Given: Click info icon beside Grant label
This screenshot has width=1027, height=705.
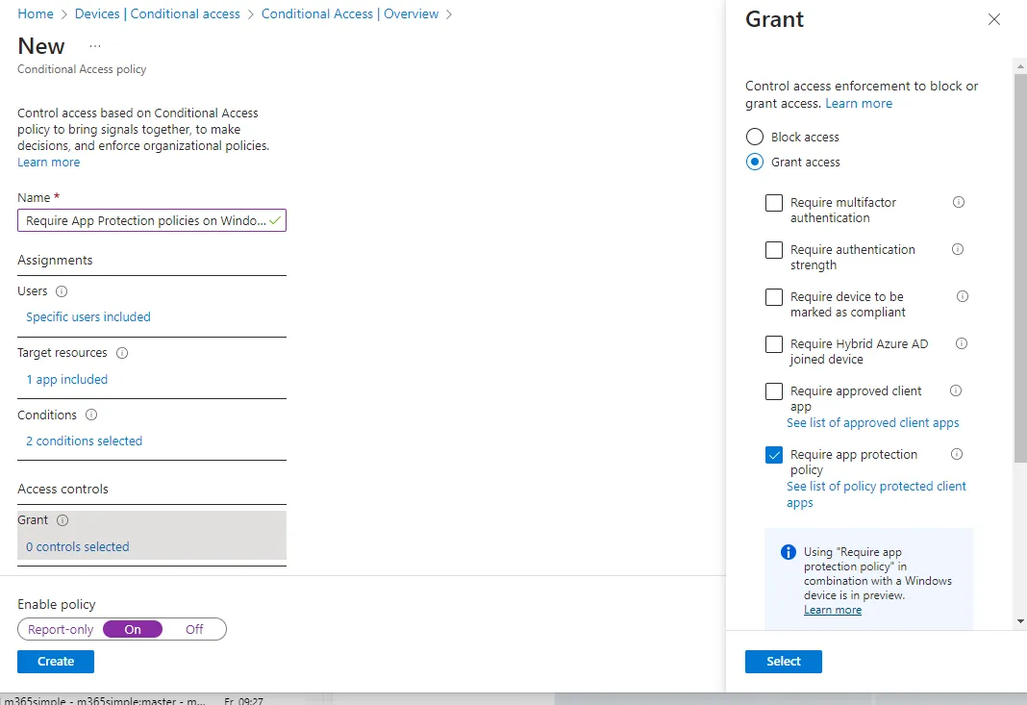Looking at the screenshot, I should click(63, 520).
